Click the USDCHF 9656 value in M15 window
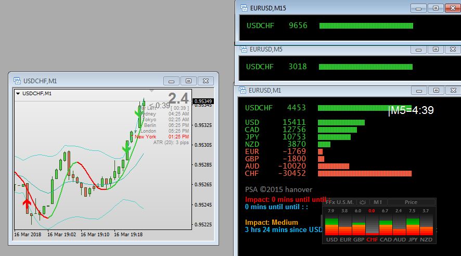Screen dimensions: 461x256 tap(298, 25)
